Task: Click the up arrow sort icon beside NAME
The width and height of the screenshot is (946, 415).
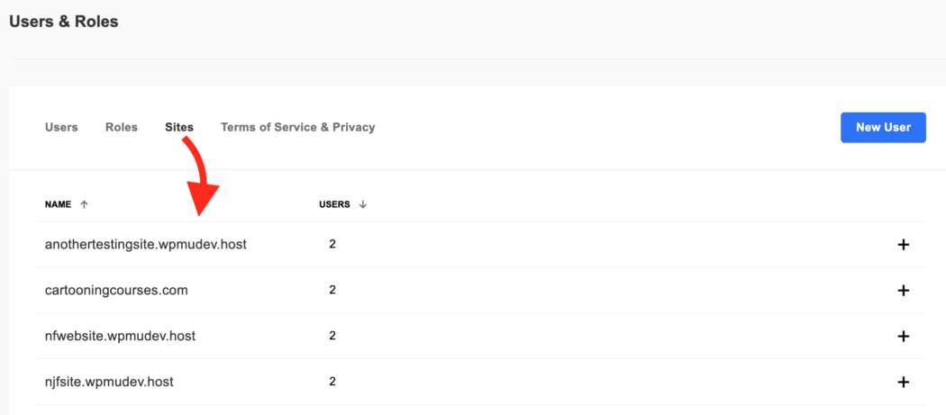Action: pyautogui.click(x=85, y=204)
